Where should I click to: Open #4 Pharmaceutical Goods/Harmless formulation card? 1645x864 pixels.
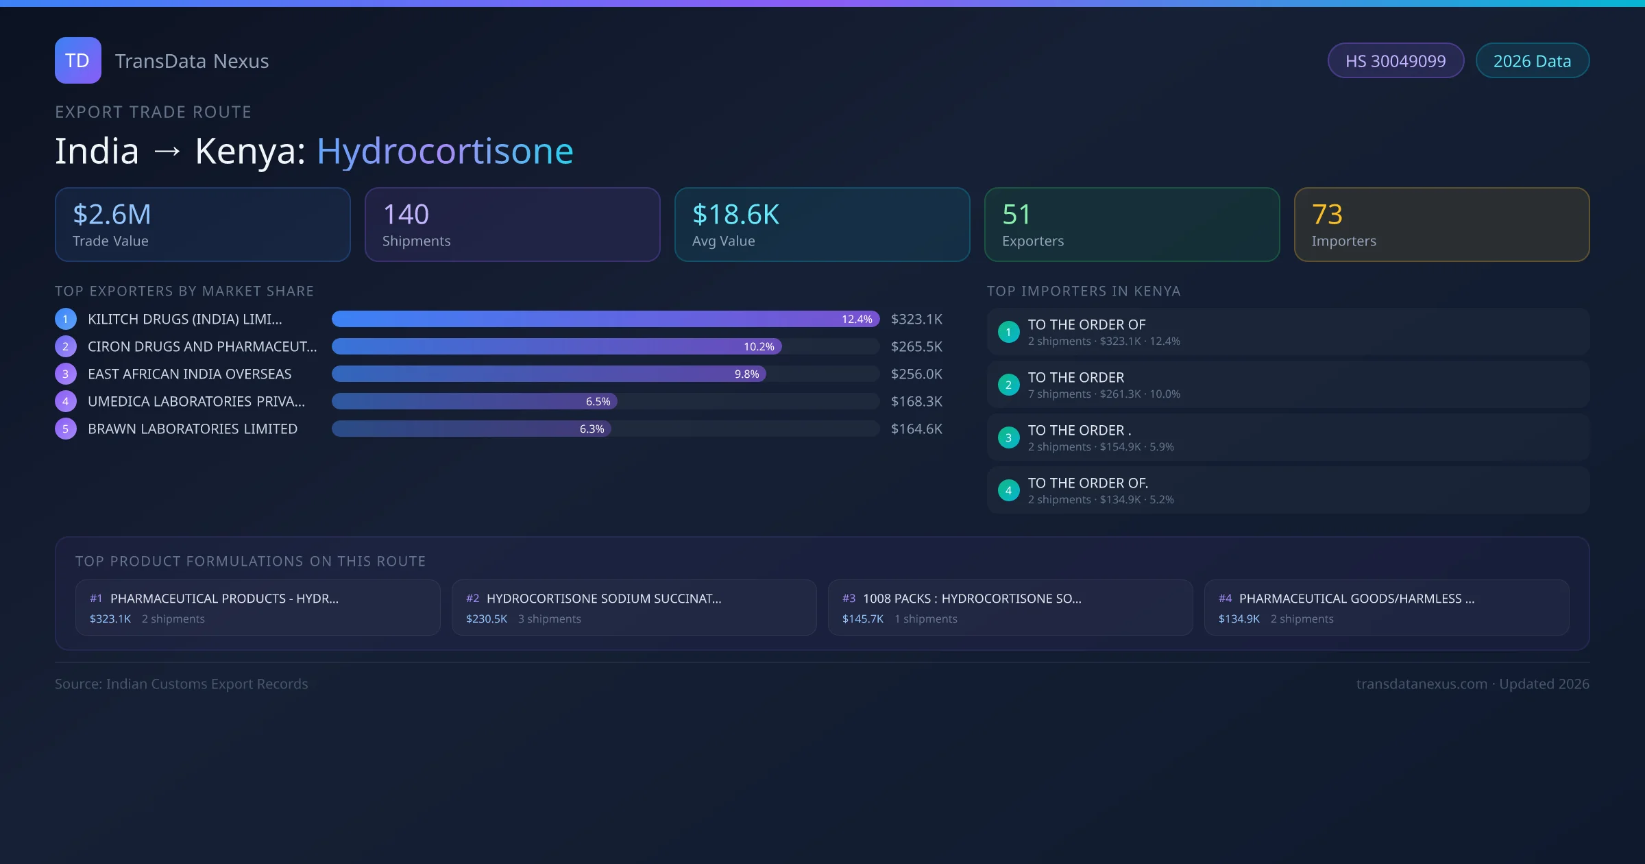(1386, 608)
